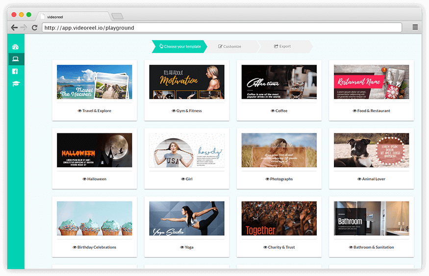The width and height of the screenshot is (429, 276).
Task: Click the eye icon beside Halloween
Action: coord(84,179)
